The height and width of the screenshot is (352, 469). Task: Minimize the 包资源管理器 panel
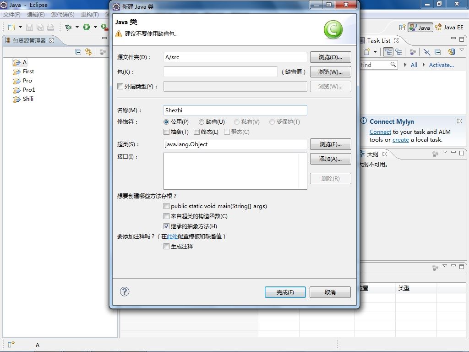pos(104,38)
